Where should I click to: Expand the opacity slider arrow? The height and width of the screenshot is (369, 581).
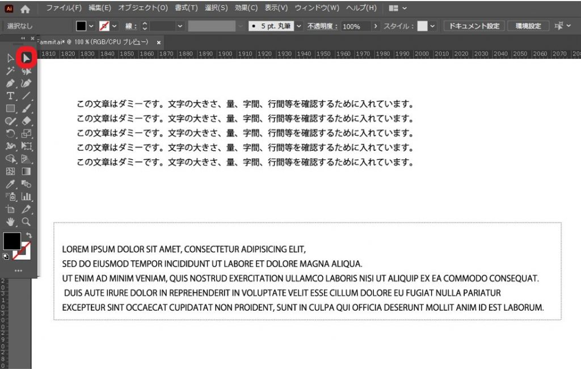376,26
